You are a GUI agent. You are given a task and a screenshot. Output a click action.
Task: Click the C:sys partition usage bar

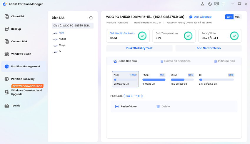pyautogui.click(x=182, y=80)
